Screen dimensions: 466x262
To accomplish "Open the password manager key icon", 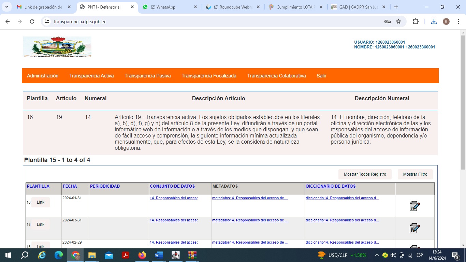I will pos(387,21).
